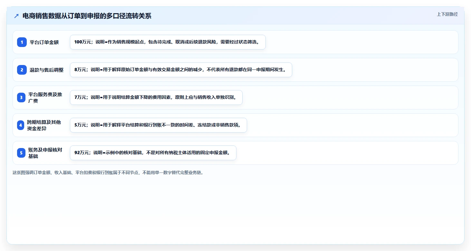Screen dimensions: 471x251
Task: Select the 平台订单金额 label
Action: pos(44,42)
